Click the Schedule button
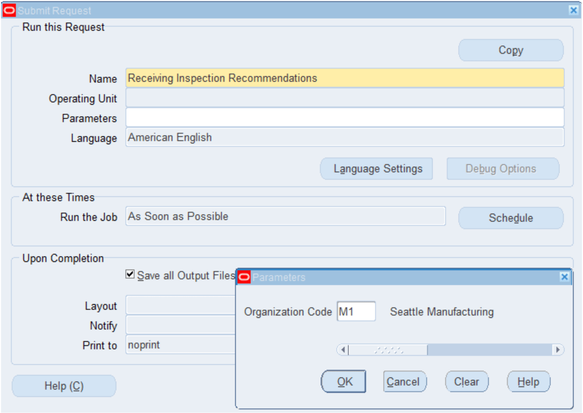 [511, 218]
